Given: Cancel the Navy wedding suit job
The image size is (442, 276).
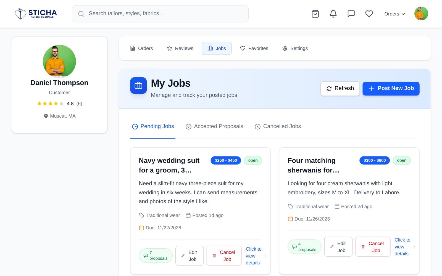Looking at the screenshot, I should [224, 256].
